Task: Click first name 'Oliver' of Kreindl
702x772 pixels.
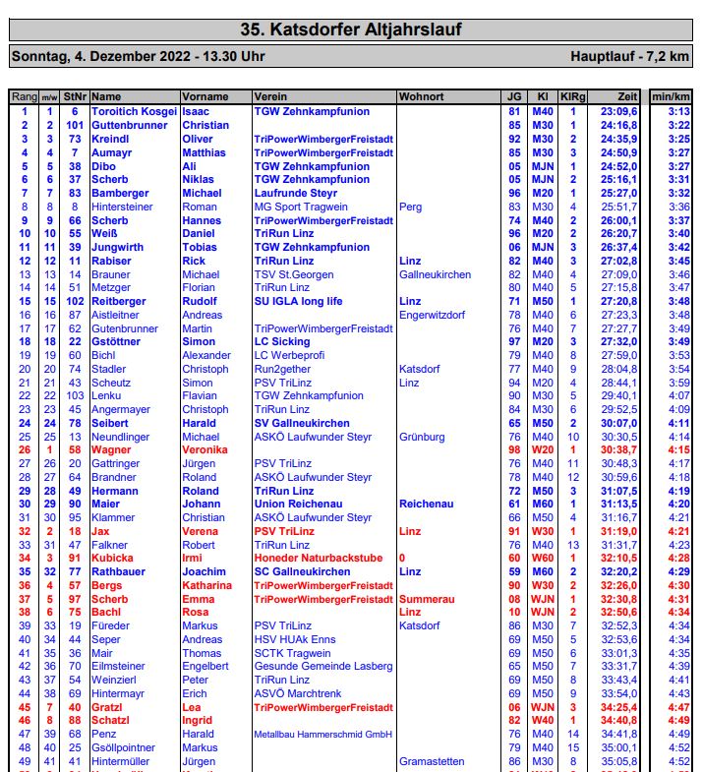Action: [x=198, y=140]
